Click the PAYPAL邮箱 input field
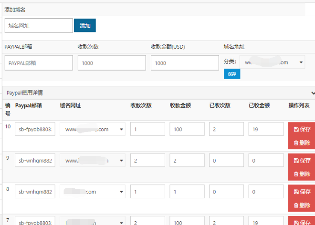The image size is (315, 225). (39, 63)
